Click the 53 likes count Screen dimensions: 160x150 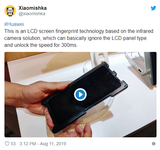13,144
